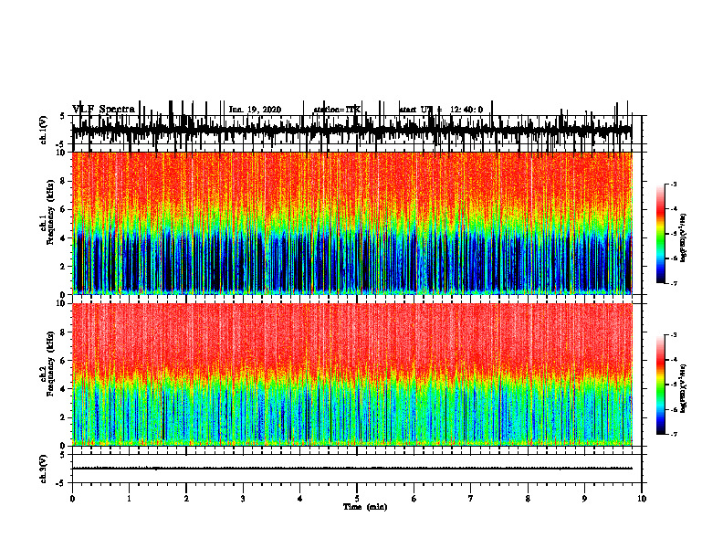Click time axis tick label '3'
Viewport: 723px width, 559px height.
243,499
